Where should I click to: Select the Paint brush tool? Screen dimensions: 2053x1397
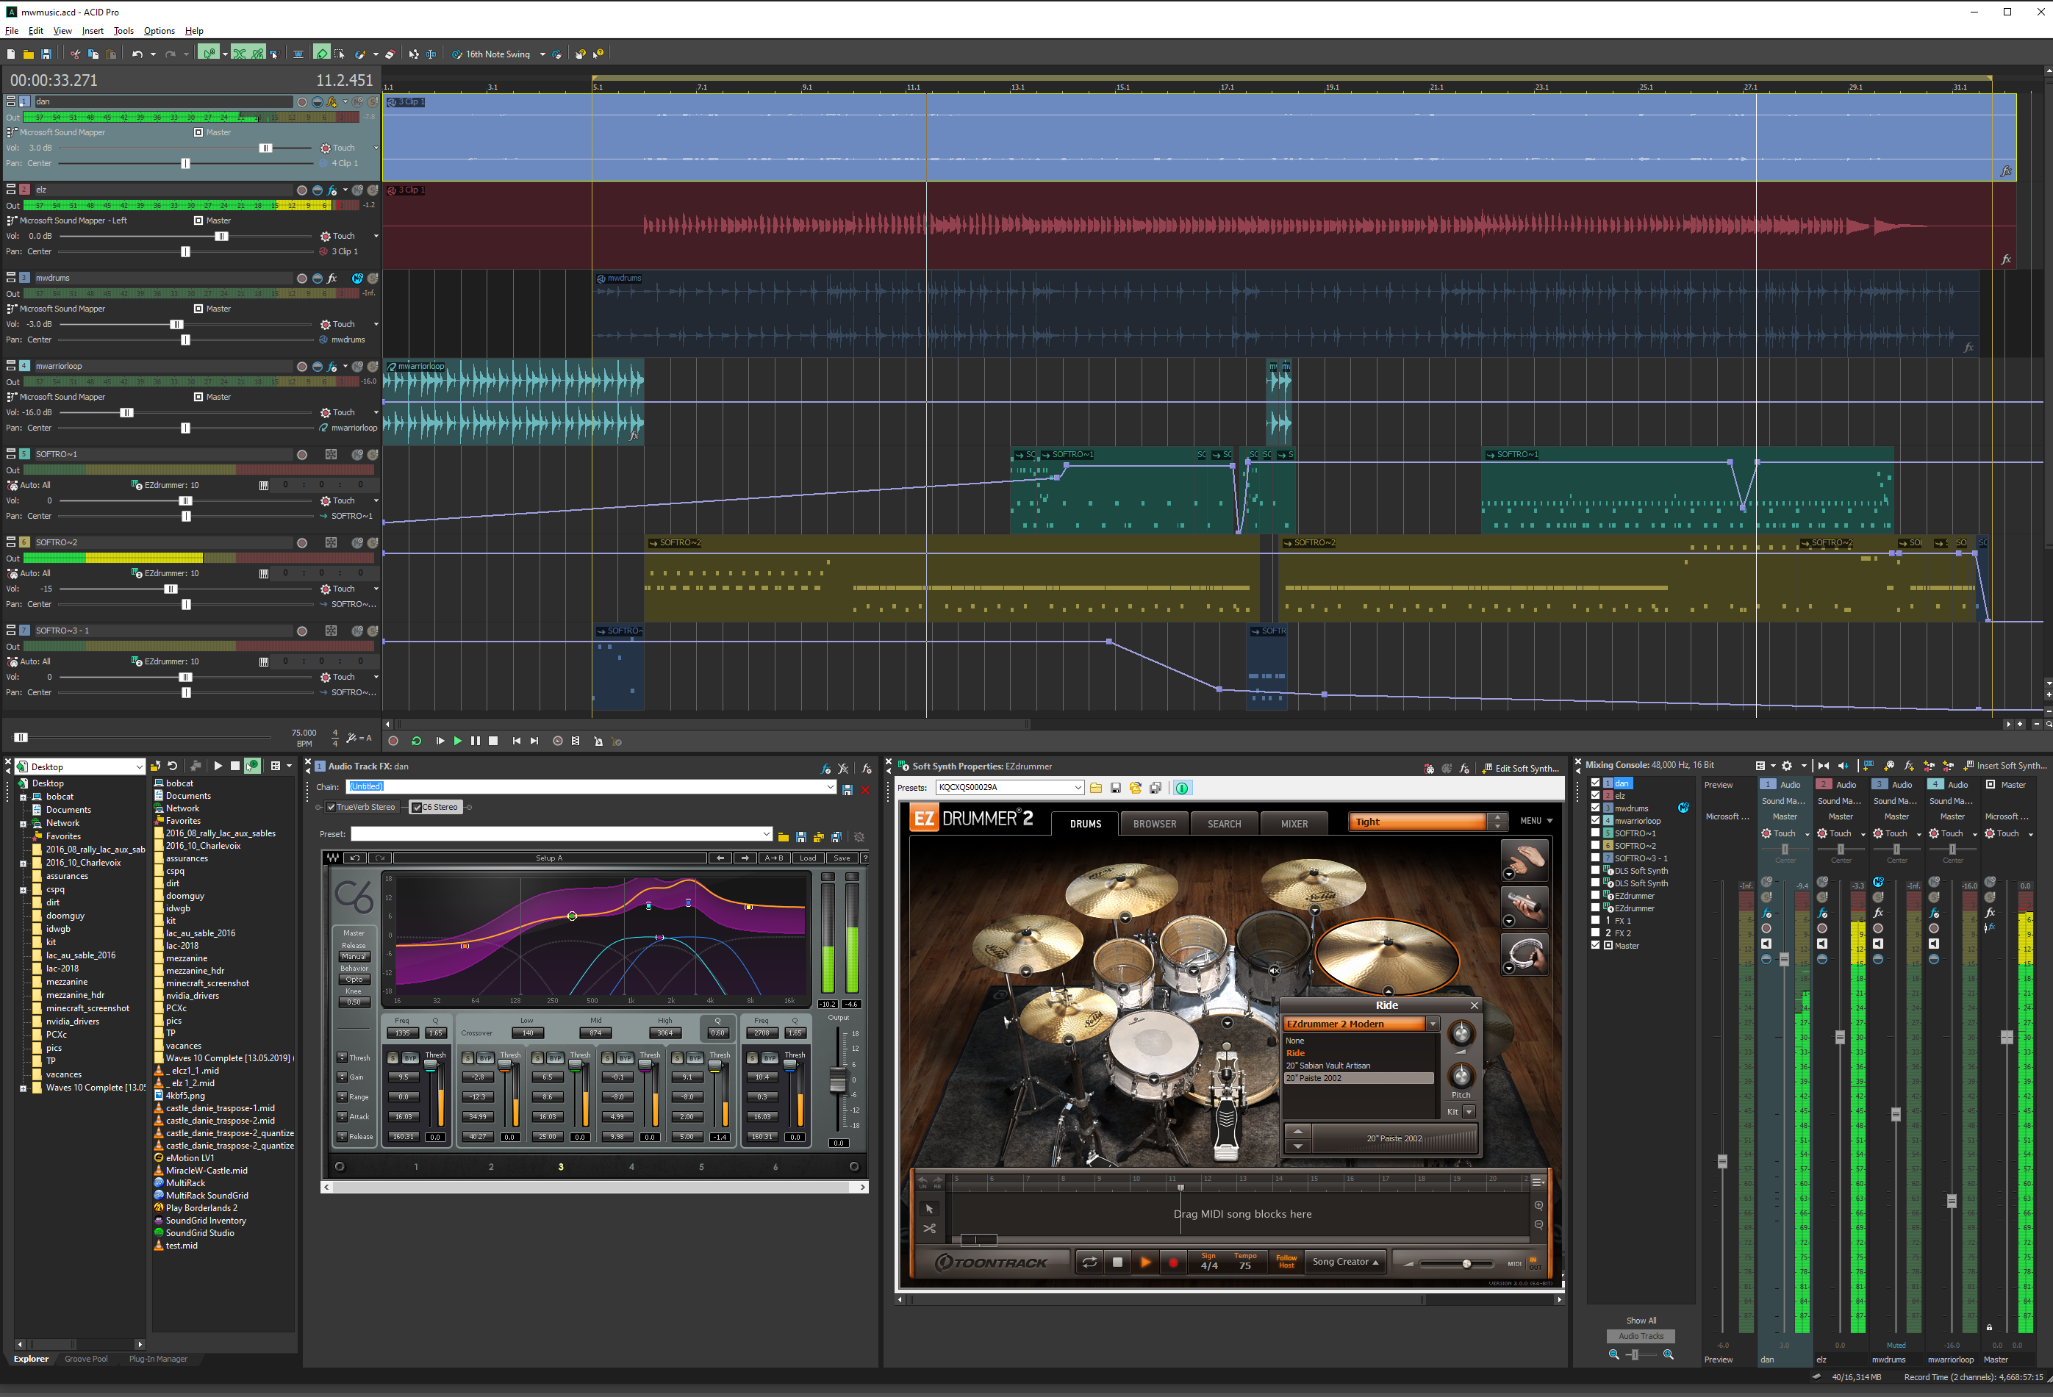point(359,54)
